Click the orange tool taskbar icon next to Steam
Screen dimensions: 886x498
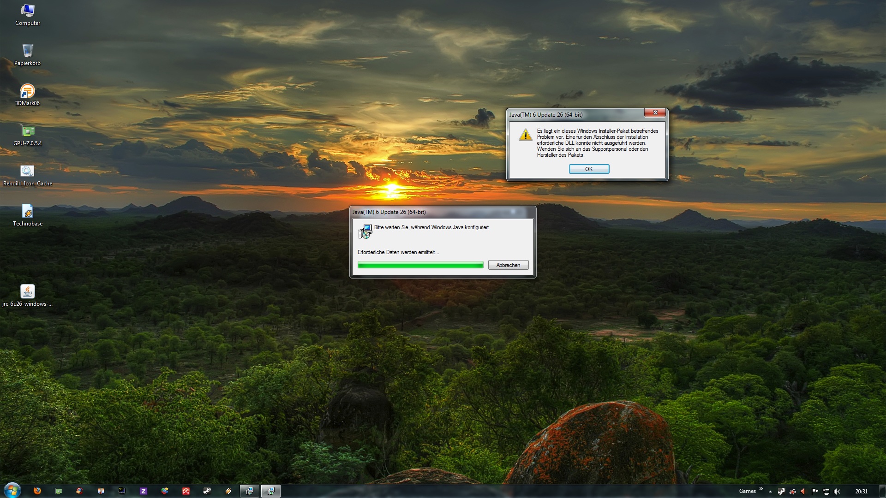pos(228,491)
